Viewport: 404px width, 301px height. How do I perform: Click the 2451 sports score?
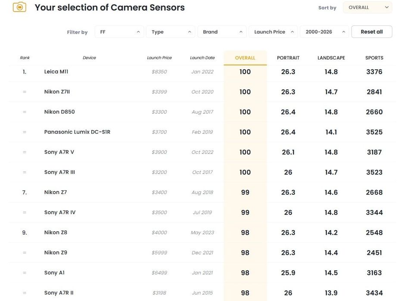point(374,252)
